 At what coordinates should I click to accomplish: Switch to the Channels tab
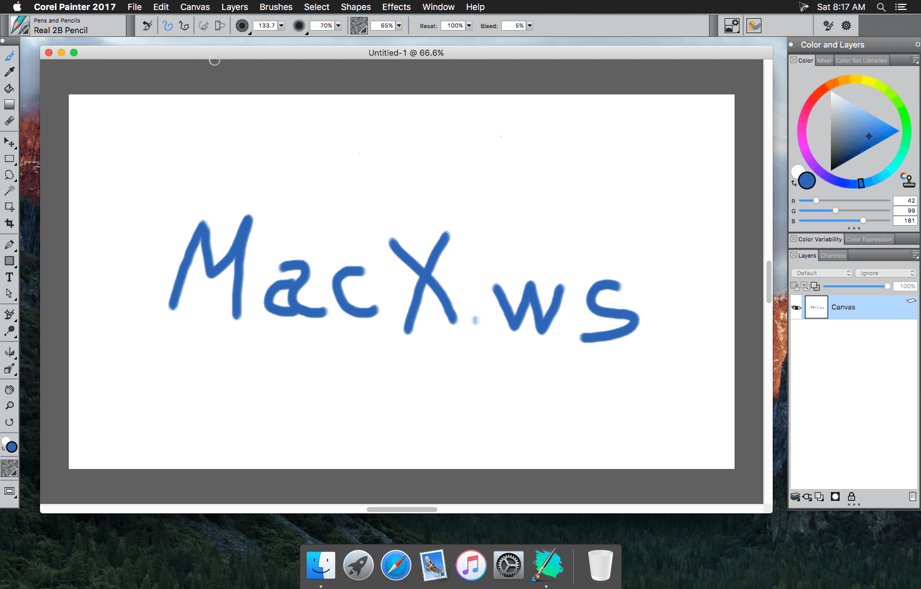click(833, 256)
